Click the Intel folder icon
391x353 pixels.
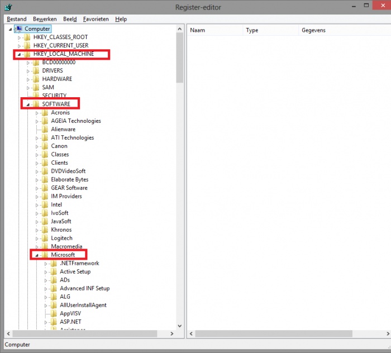pos(45,204)
